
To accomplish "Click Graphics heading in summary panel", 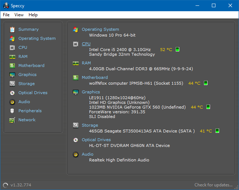I will 91,92.
